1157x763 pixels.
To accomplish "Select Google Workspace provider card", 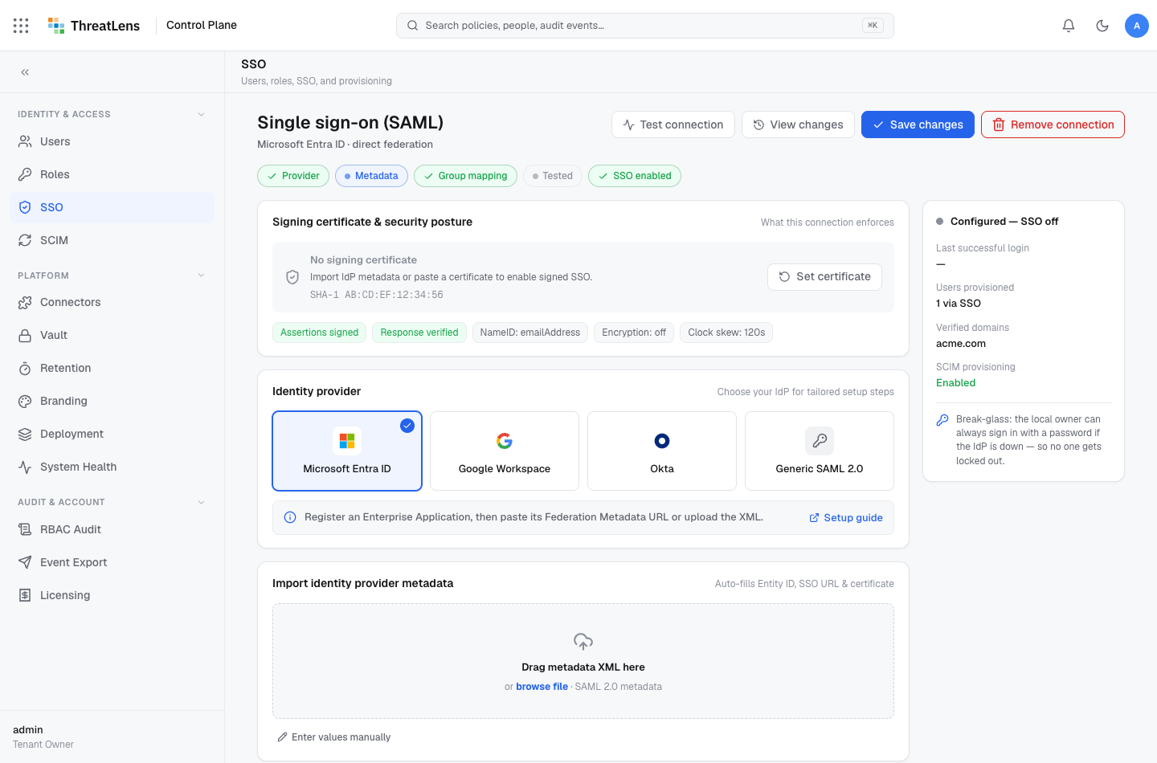I will point(505,451).
